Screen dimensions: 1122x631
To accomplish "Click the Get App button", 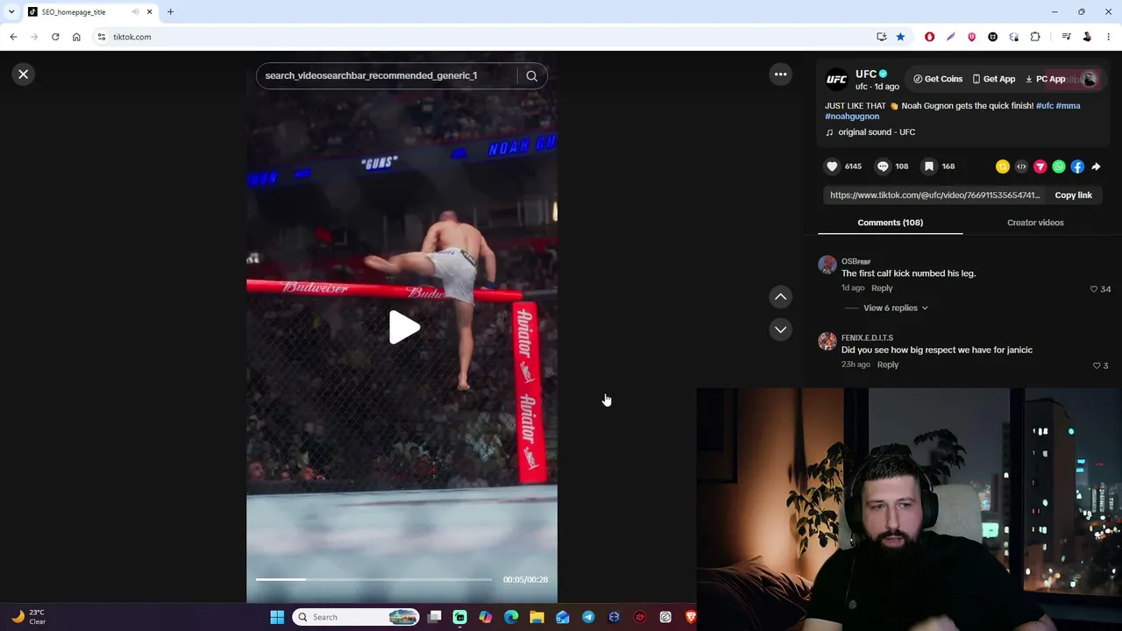I will tap(993, 79).
